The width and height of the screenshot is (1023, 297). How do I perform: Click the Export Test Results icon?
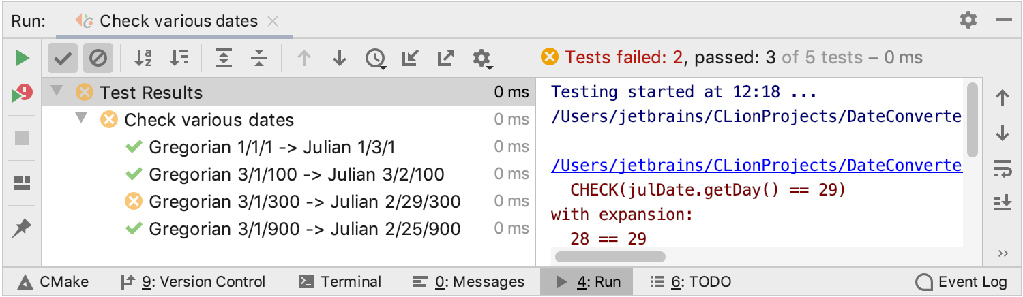[445, 59]
